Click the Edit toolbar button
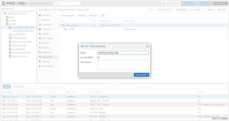The width and height of the screenshot is (229, 121). click(x=103, y=15)
